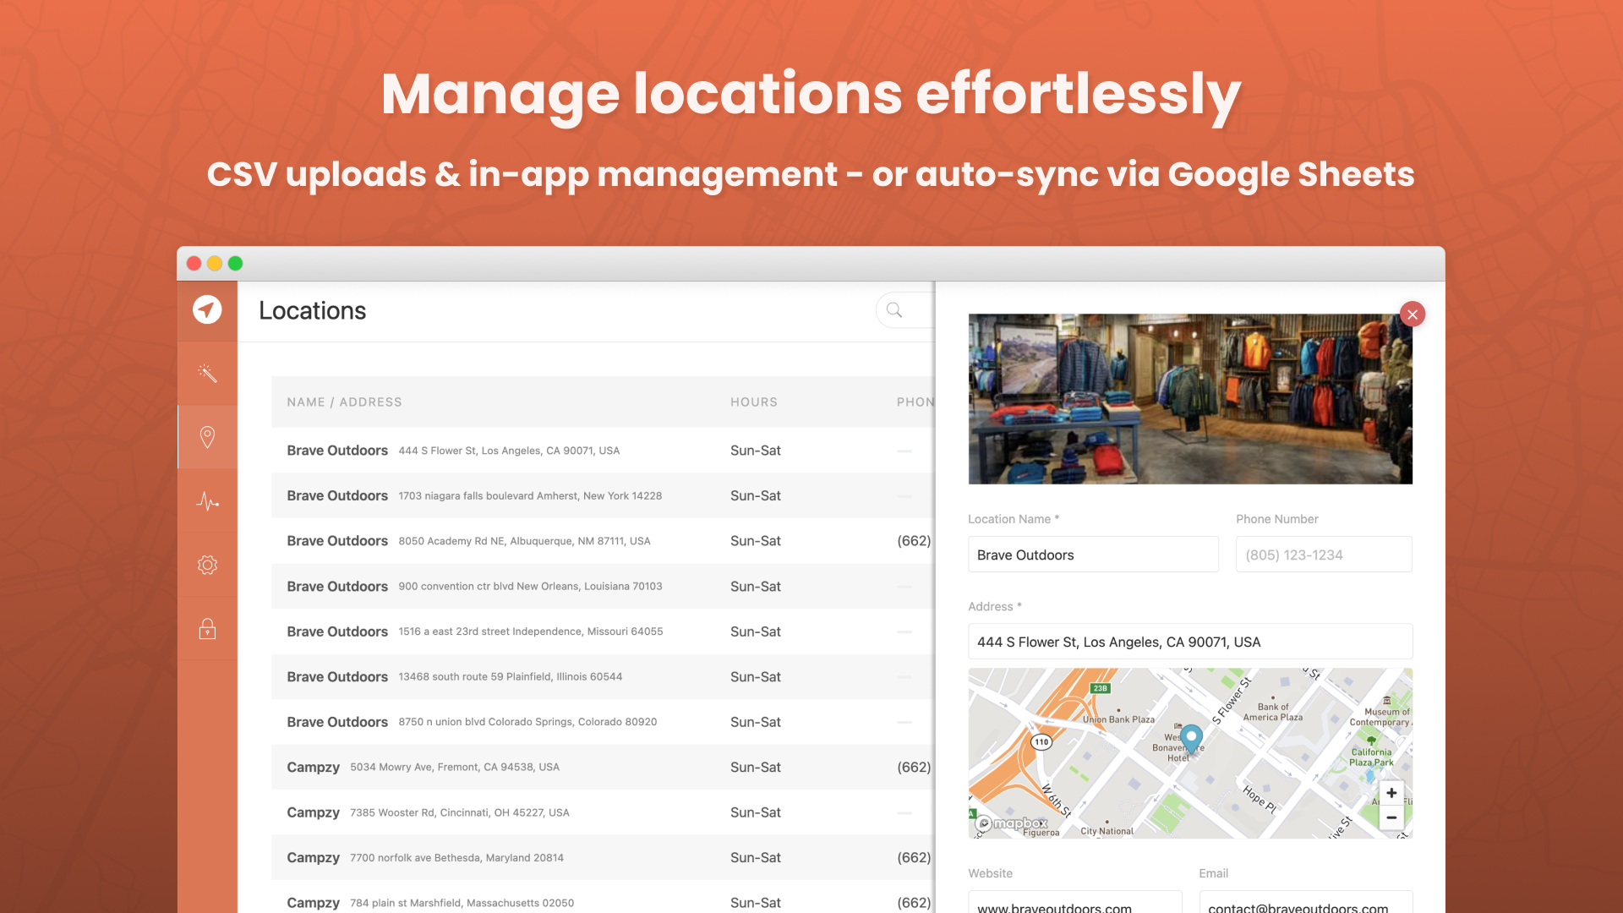Click the green maximize window button

(x=236, y=263)
